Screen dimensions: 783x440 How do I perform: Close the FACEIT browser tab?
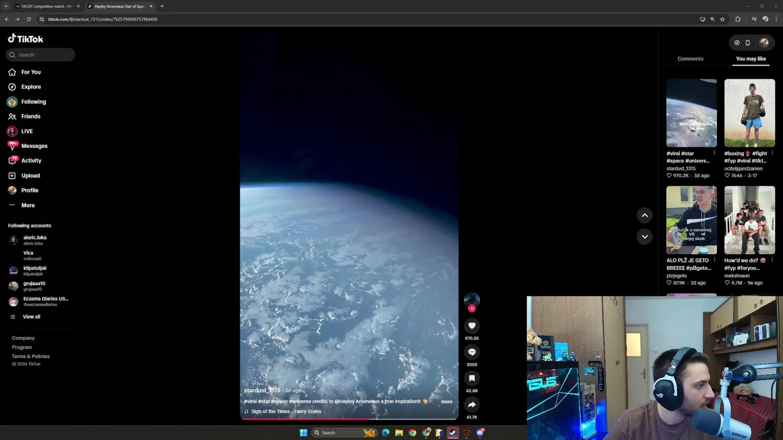[x=78, y=6]
